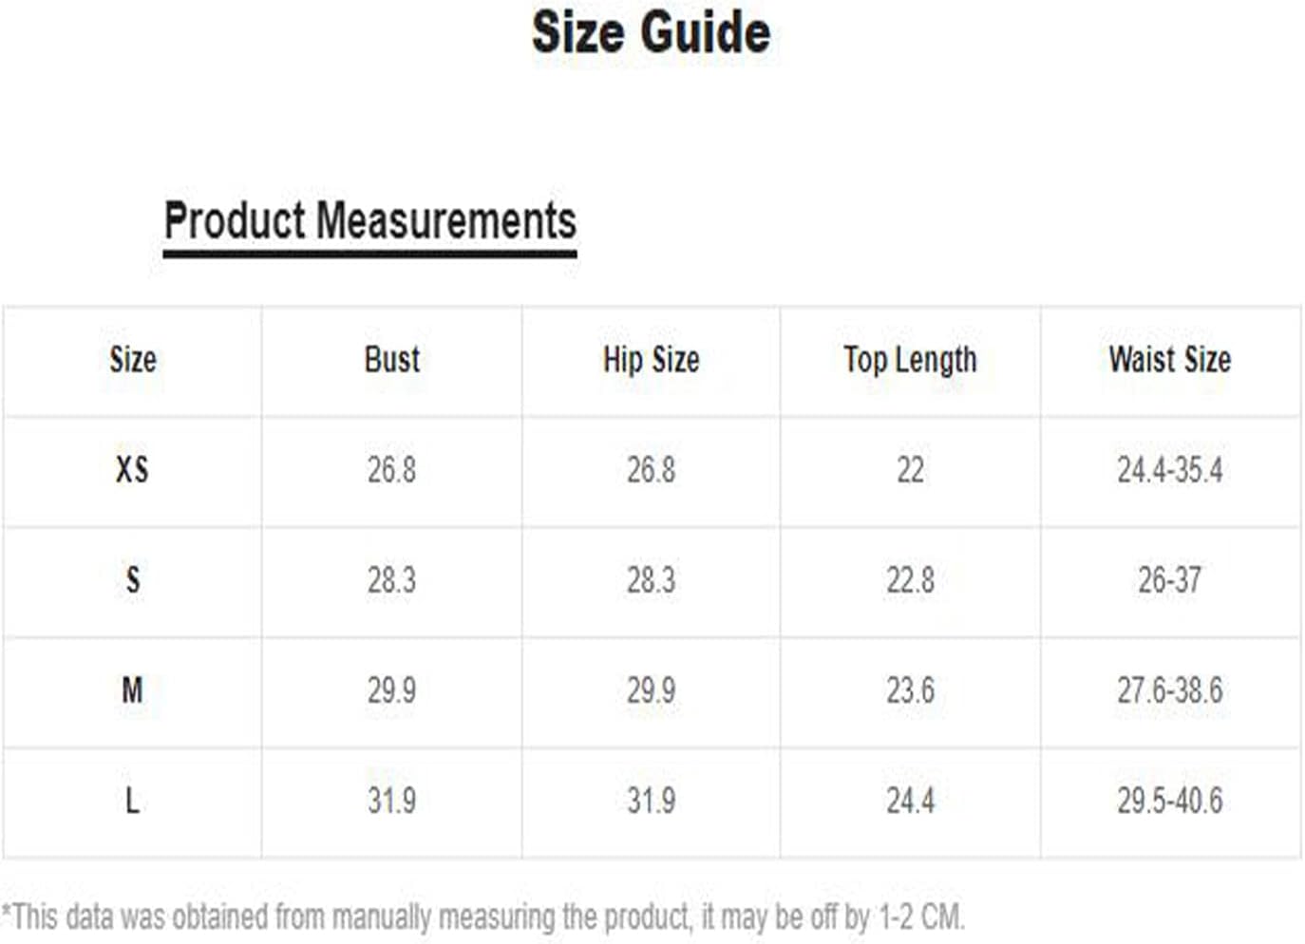Select the S size row label
The width and height of the screenshot is (1305, 944).
point(133,579)
